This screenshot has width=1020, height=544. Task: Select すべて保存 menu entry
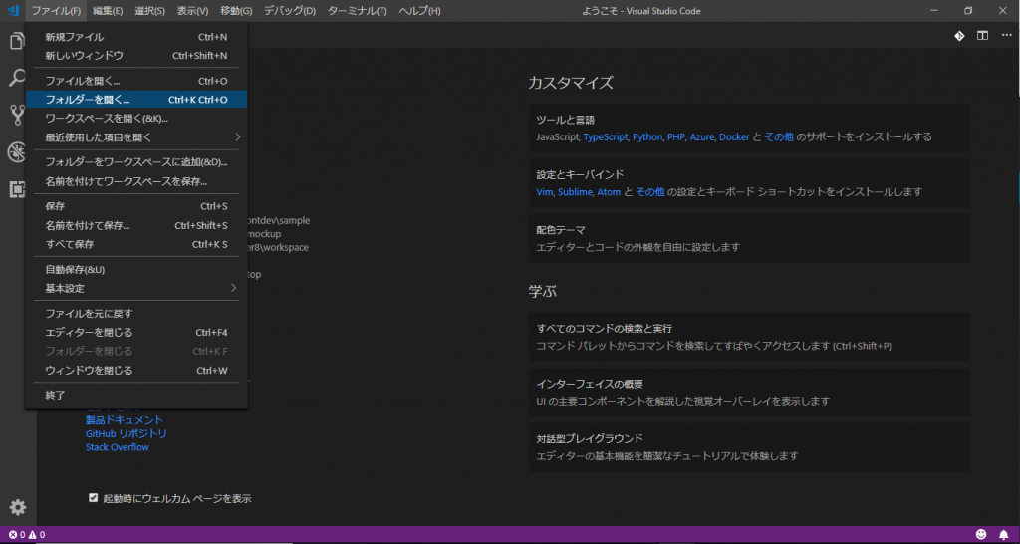(x=136, y=245)
